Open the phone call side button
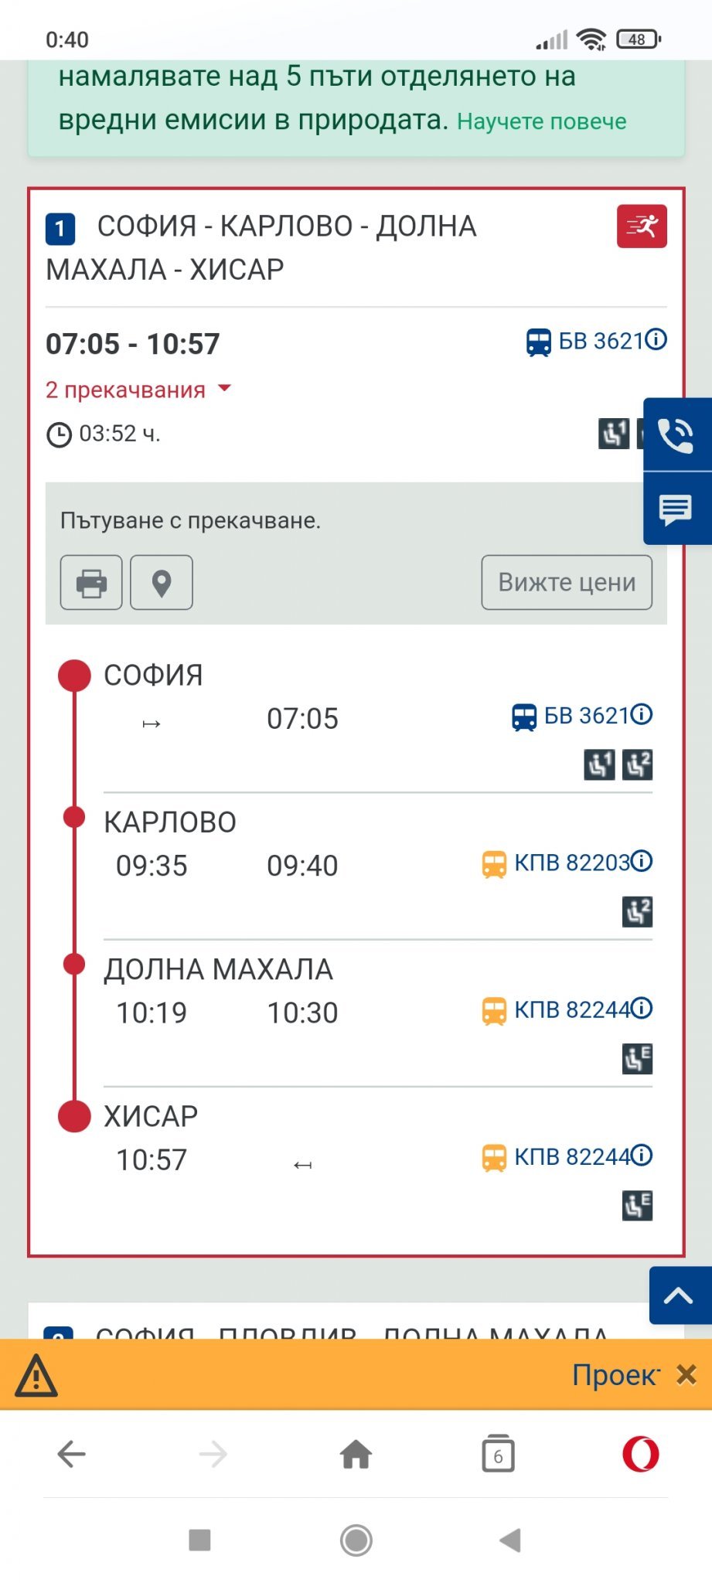 click(x=676, y=434)
